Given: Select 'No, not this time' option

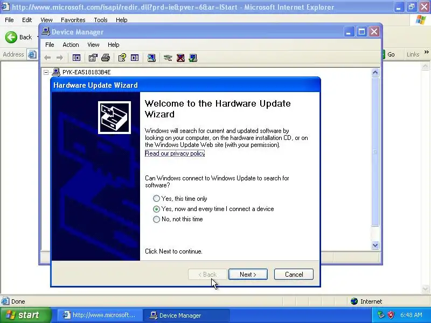Looking at the screenshot, I should point(156,219).
